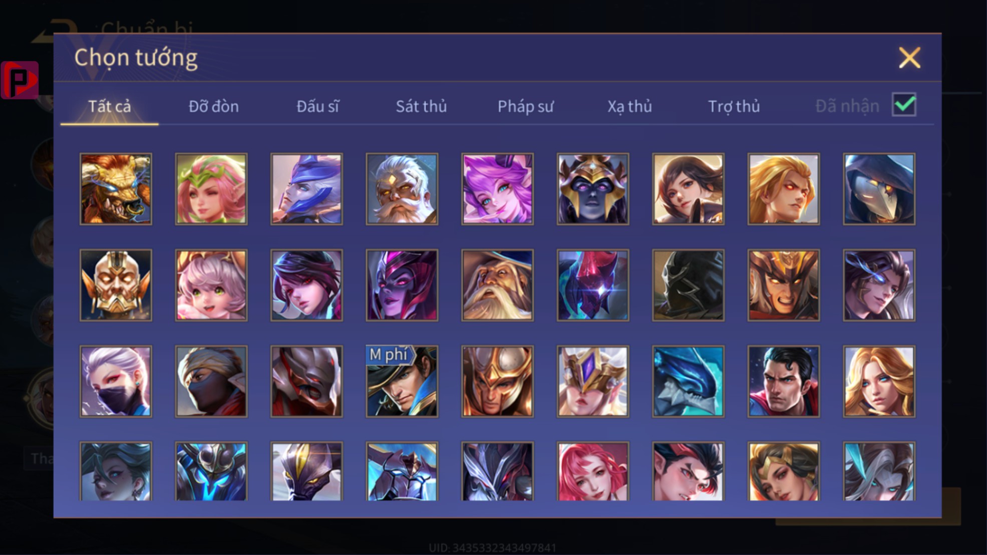Choose the pink-haired hero with leaf crown
This screenshot has height=555, width=987.
coord(211,189)
